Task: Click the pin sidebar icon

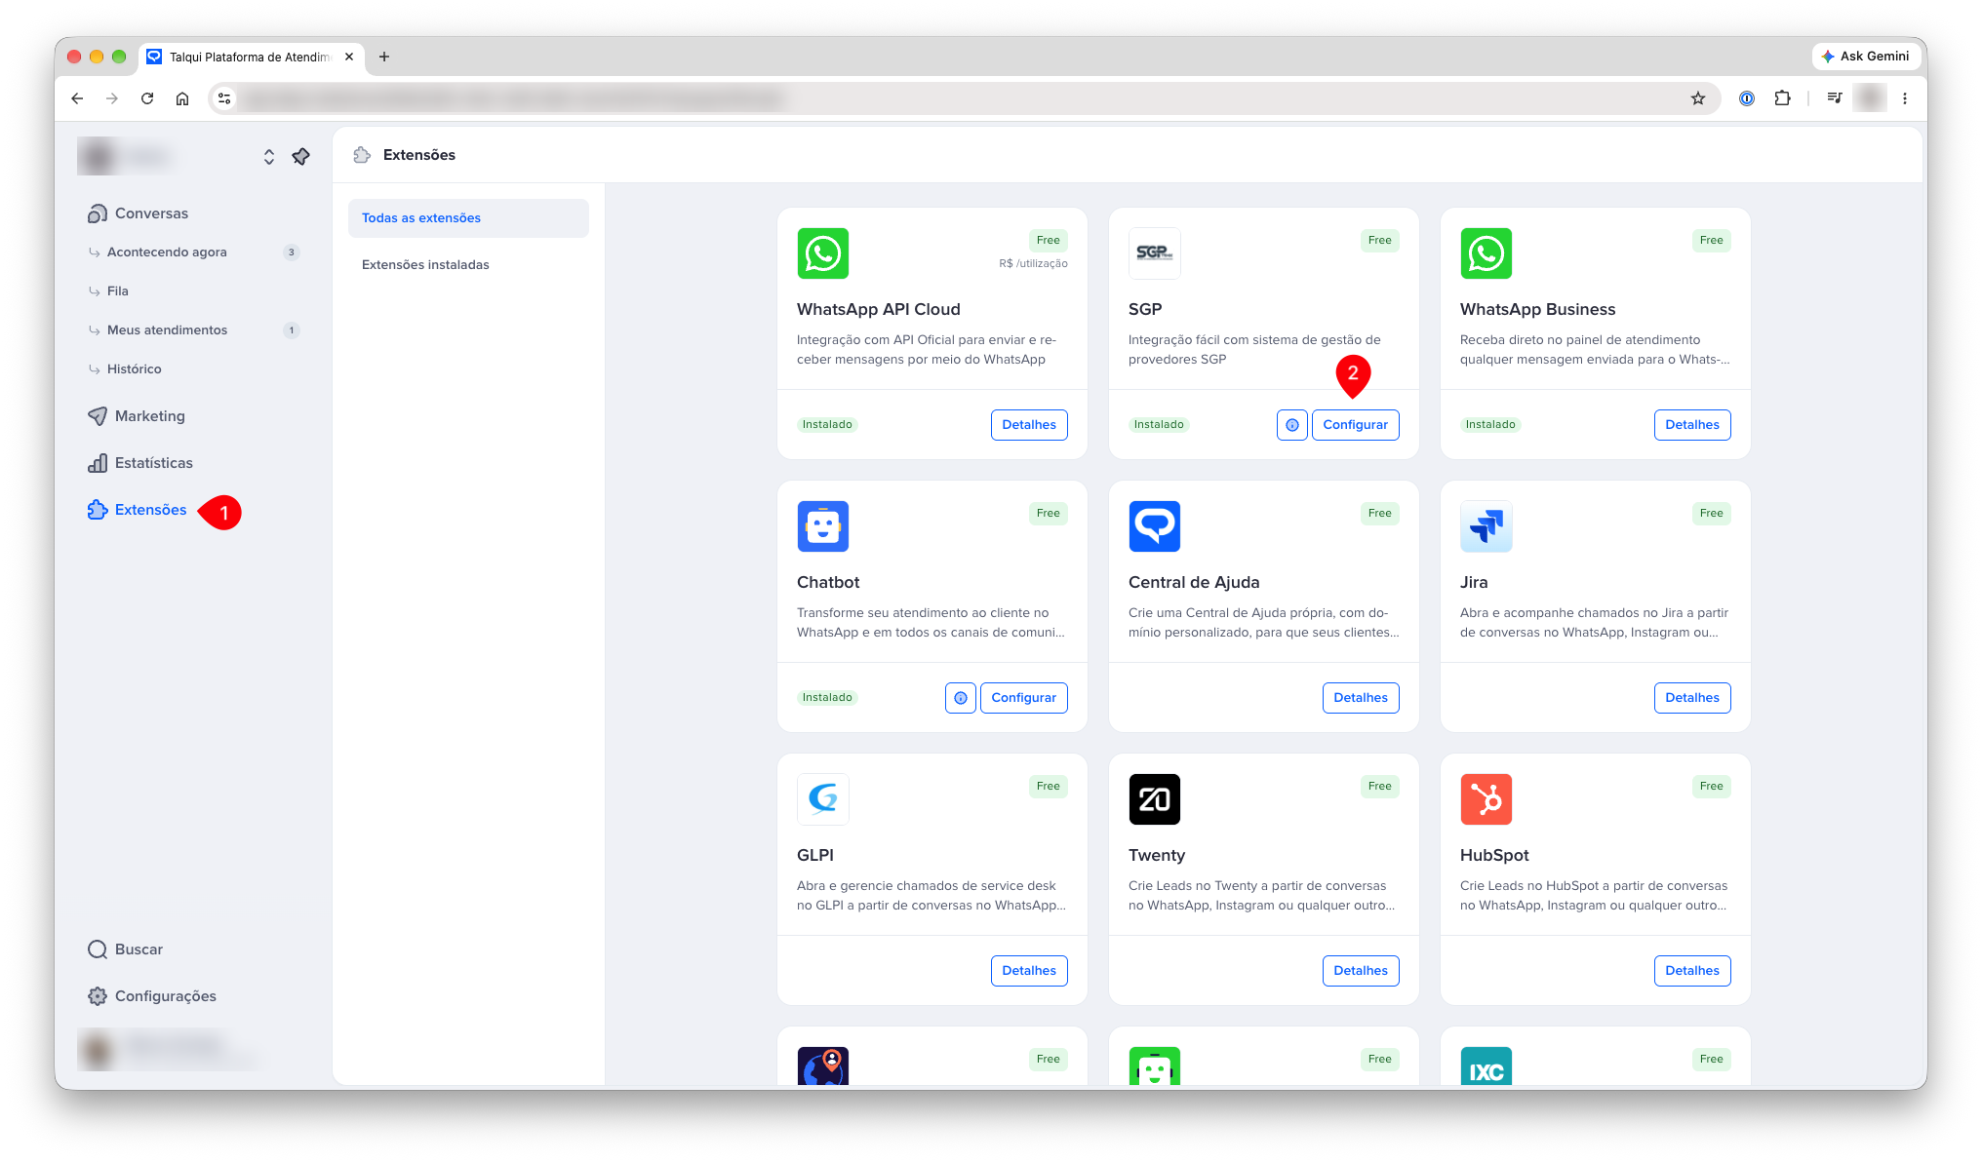Action: (x=300, y=157)
